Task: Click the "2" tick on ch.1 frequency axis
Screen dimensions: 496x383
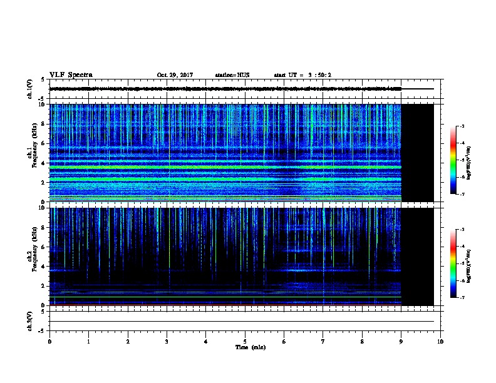Action: (x=44, y=182)
